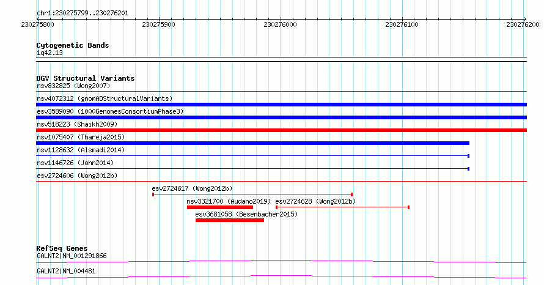This screenshot has height=285, width=544.
Task: Click the thick blue nsv4072312 variant bar
Action: coord(281,105)
